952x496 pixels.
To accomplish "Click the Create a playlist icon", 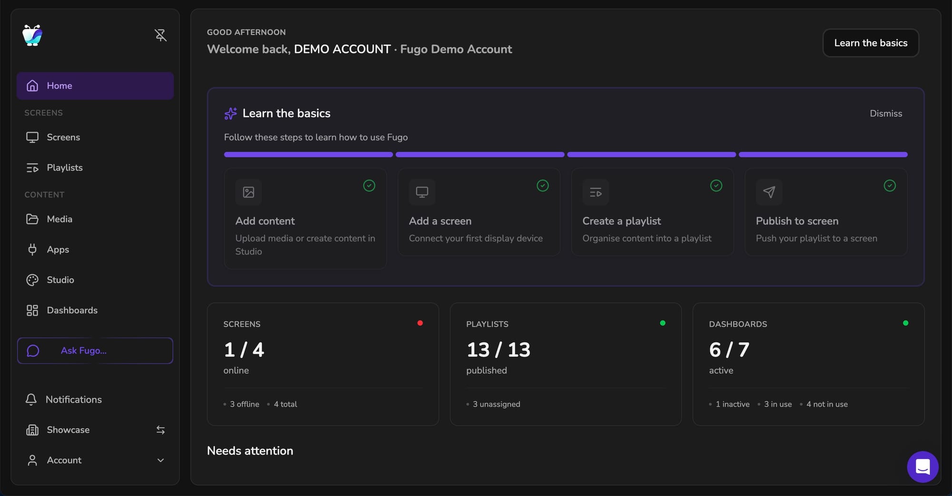I will (x=595, y=192).
